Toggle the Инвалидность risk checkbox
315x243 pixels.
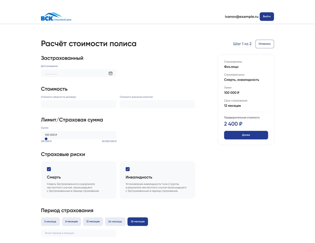pos(128,169)
